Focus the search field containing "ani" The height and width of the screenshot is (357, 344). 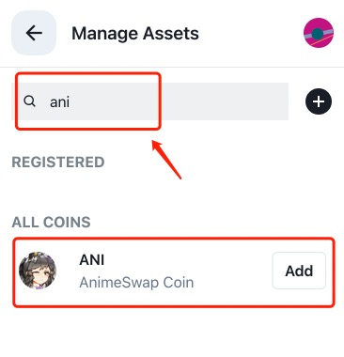(x=149, y=101)
